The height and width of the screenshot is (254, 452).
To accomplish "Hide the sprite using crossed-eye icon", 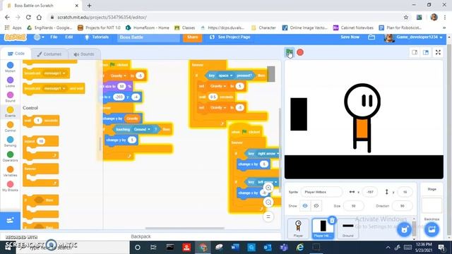I will 316,205.
